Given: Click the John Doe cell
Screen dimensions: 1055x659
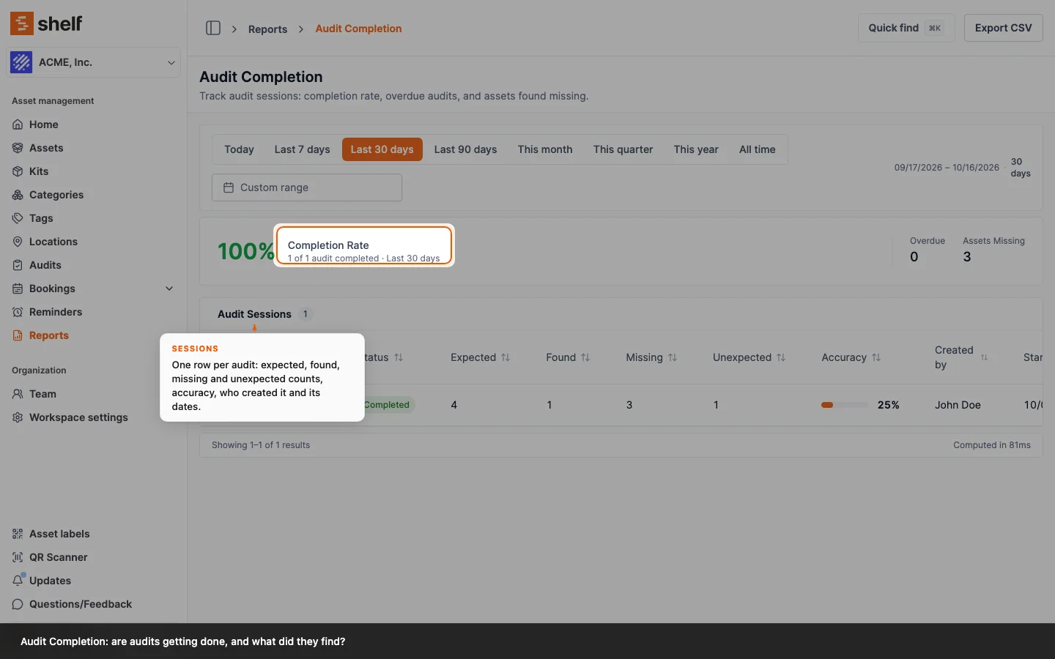Looking at the screenshot, I should tap(958, 405).
